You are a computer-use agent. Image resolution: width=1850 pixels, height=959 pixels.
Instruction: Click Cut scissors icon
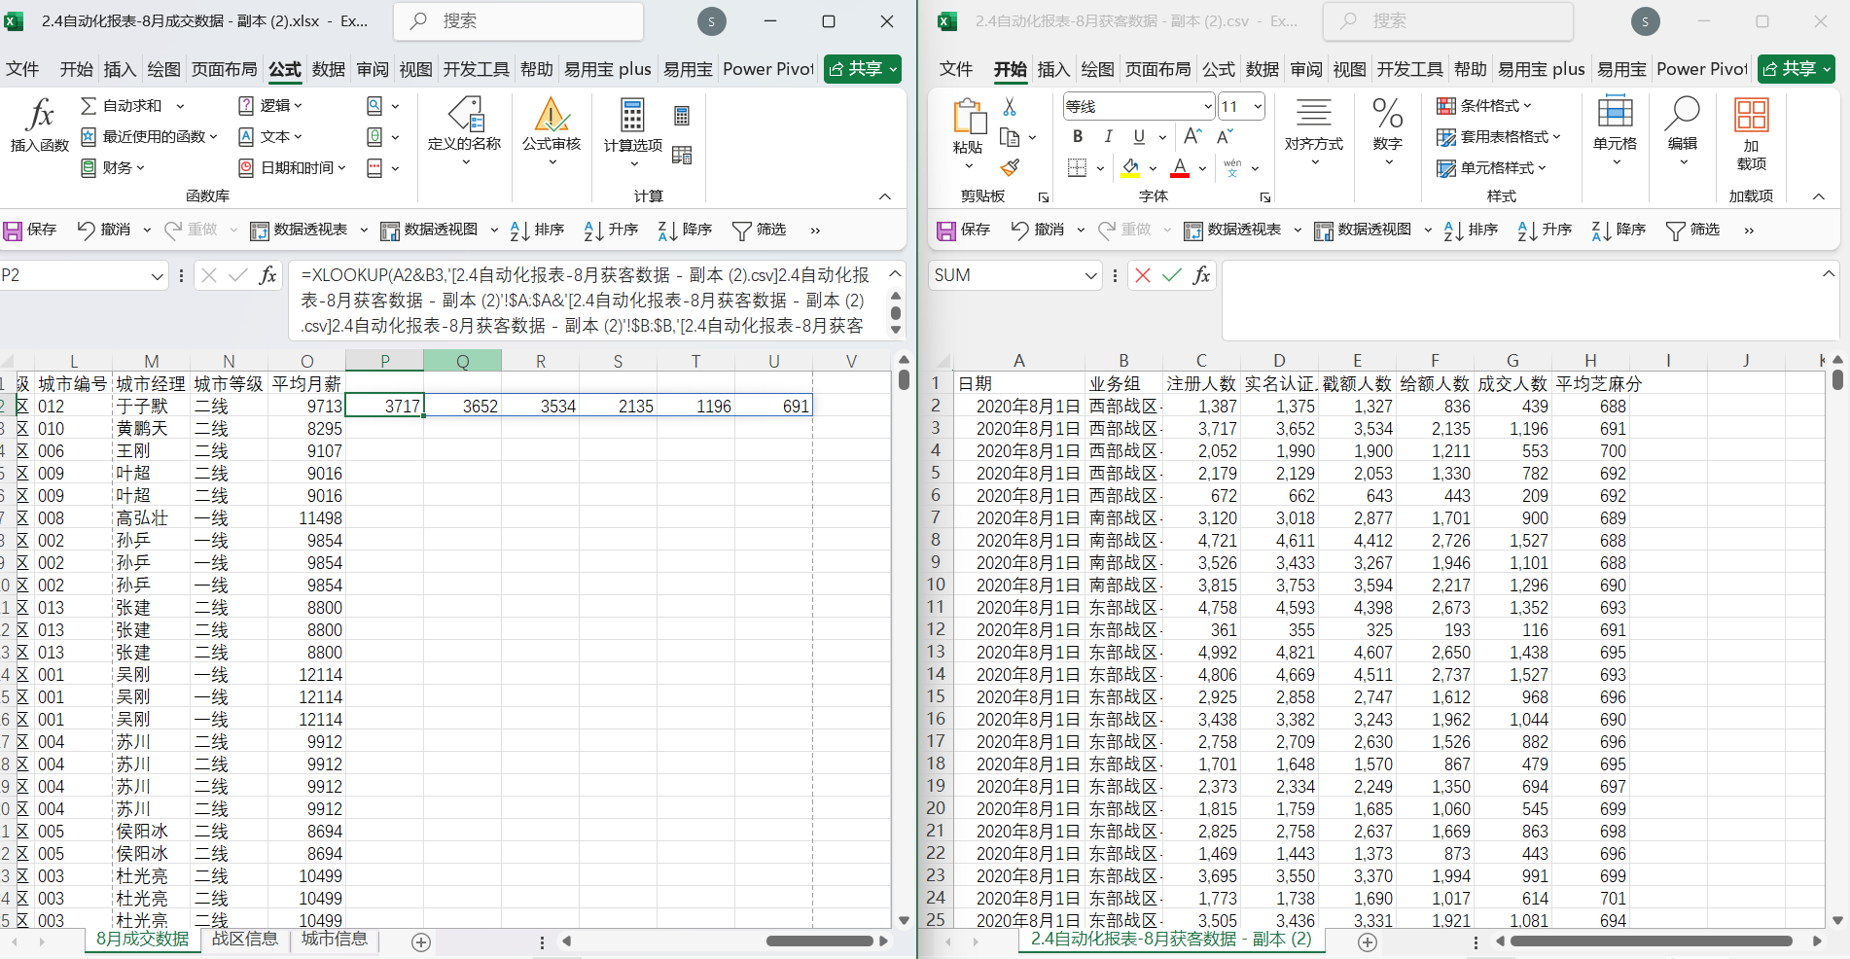point(1010,106)
